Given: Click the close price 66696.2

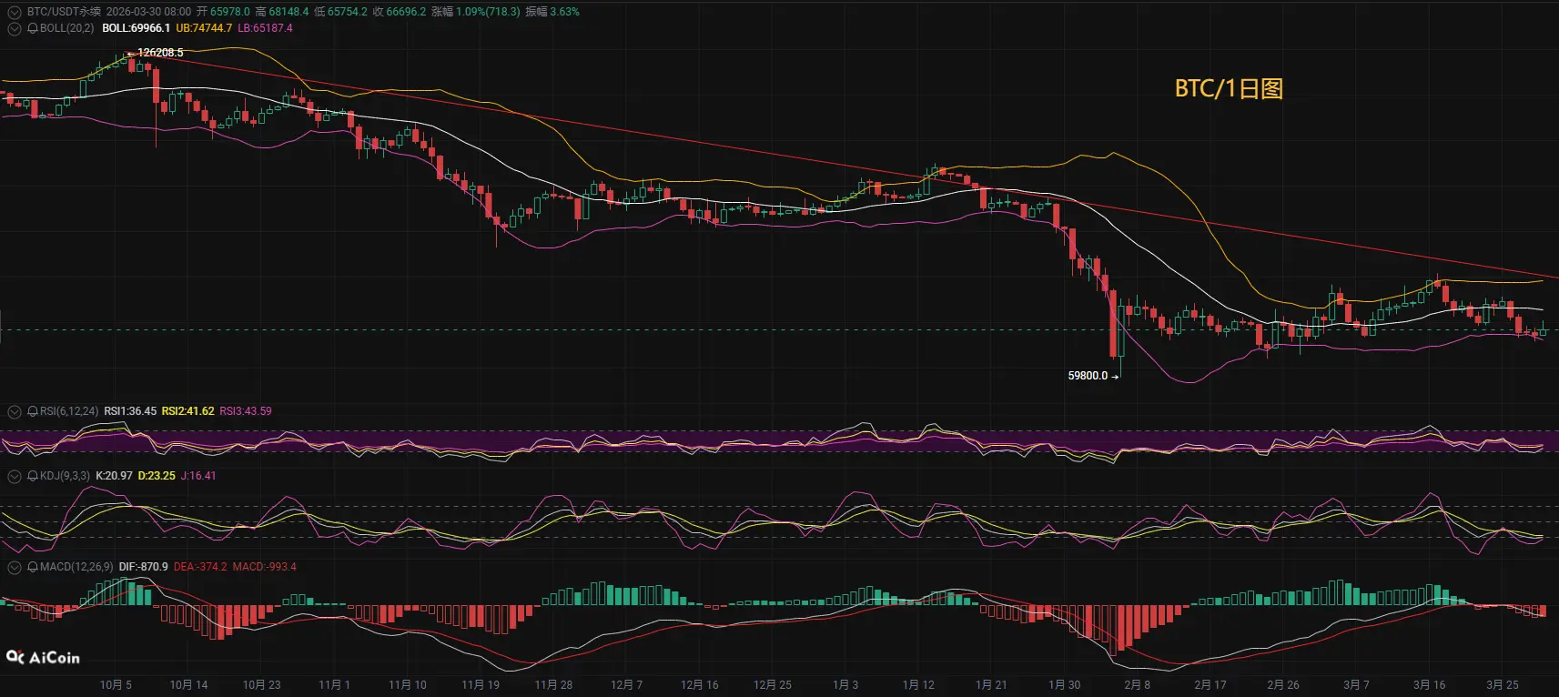Looking at the screenshot, I should [406, 12].
